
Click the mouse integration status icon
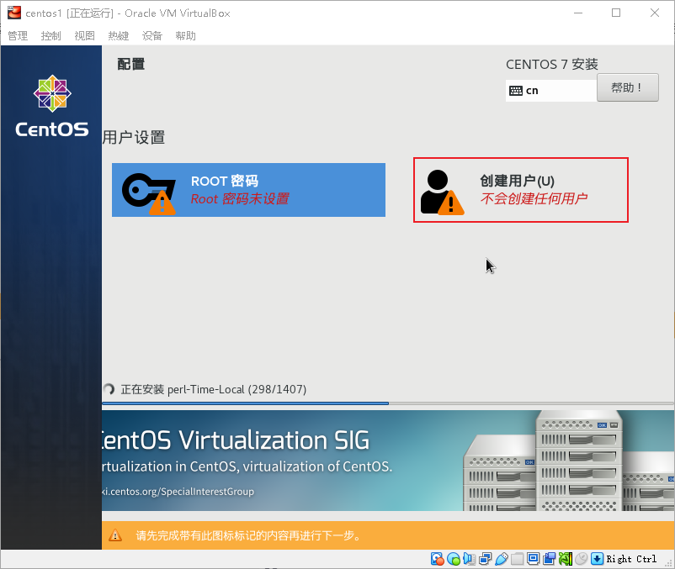[x=581, y=558]
